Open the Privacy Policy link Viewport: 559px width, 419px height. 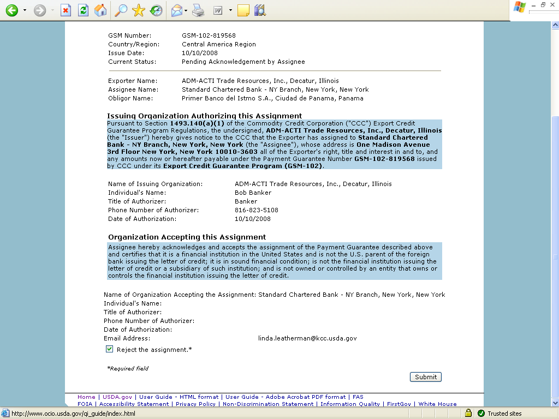click(195, 404)
